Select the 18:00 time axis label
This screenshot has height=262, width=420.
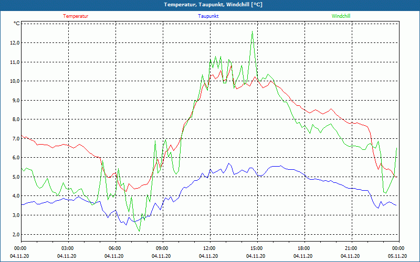click(303, 248)
